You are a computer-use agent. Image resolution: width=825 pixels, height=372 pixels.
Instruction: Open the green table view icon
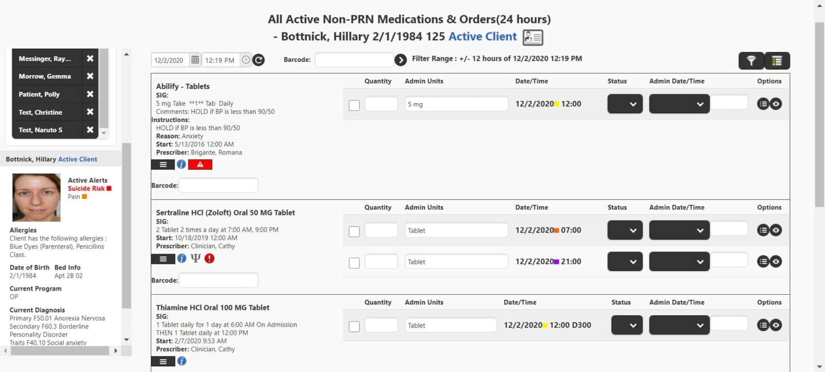coord(777,61)
